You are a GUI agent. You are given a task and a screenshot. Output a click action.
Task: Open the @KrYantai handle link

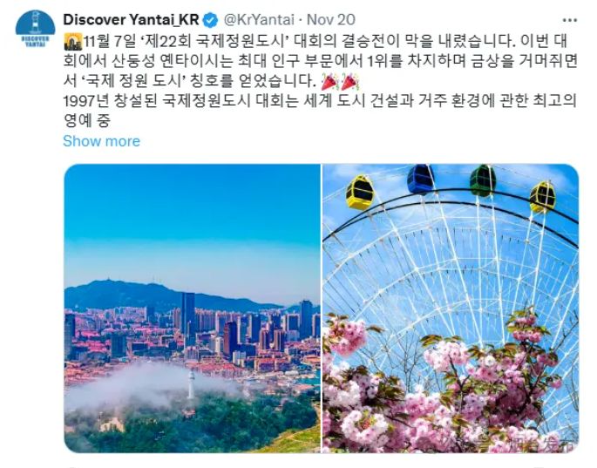point(259,20)
